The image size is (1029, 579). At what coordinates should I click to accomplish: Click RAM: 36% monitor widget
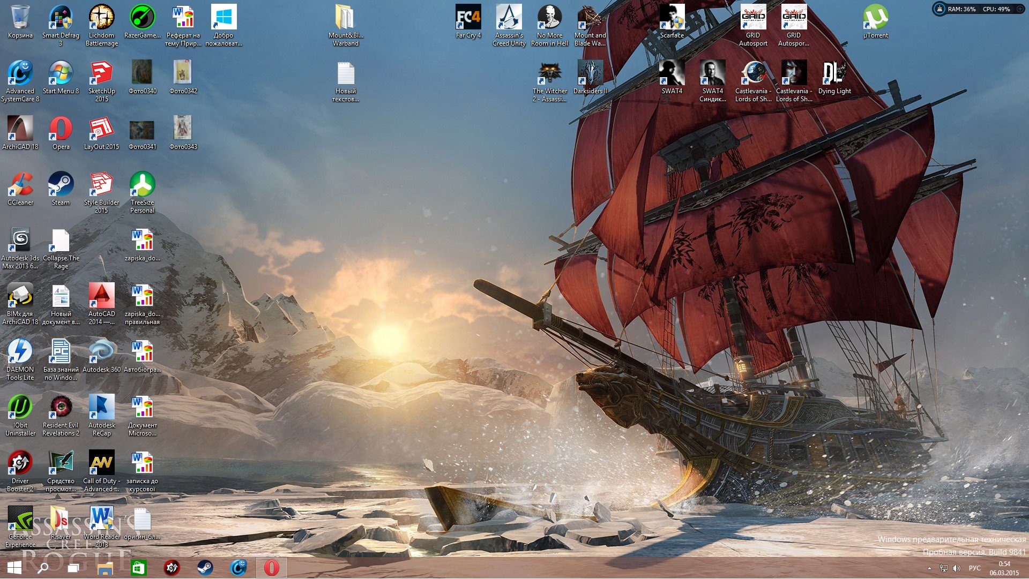click(961, 9)
